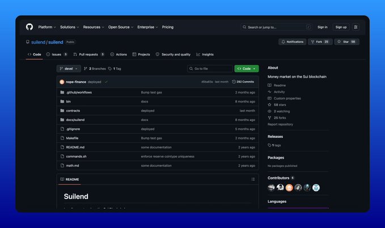Open the contracts folder
This screenshot has height=228, width=385.
73,111
